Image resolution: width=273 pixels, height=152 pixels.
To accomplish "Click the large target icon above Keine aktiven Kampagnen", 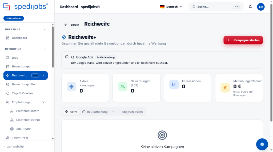I will tap(162, 135).
